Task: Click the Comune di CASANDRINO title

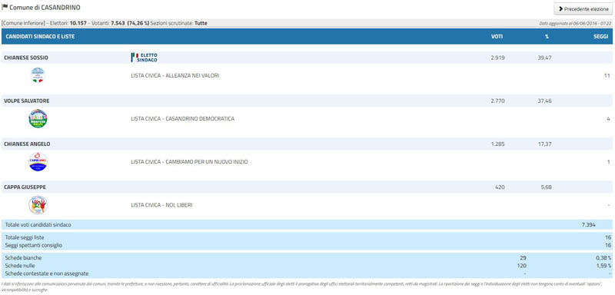Action: point(45,8)
